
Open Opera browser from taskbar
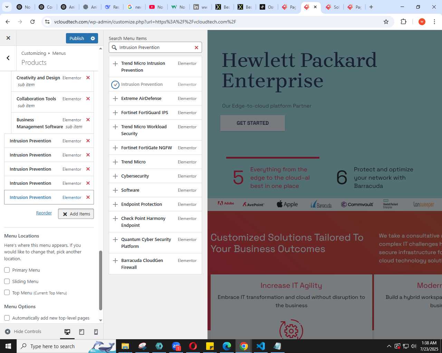tap(193, 346)
